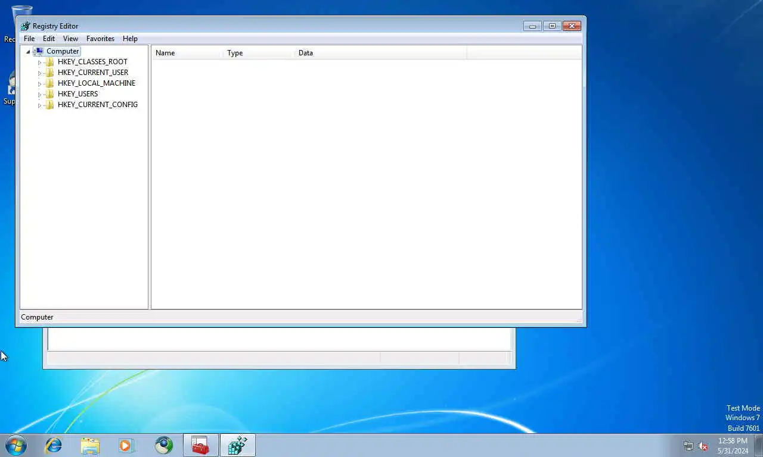The image size is (763, 457).
Task: Open the Edit menu
Action: [49, 39]
